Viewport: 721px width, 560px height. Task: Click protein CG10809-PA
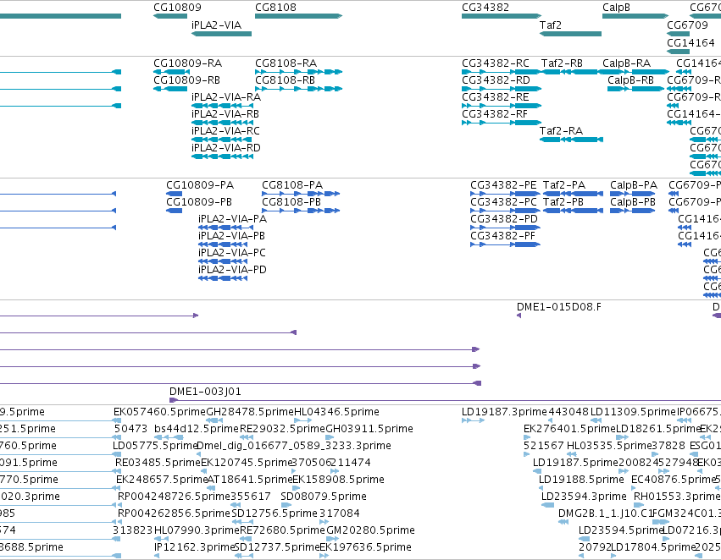175,194
